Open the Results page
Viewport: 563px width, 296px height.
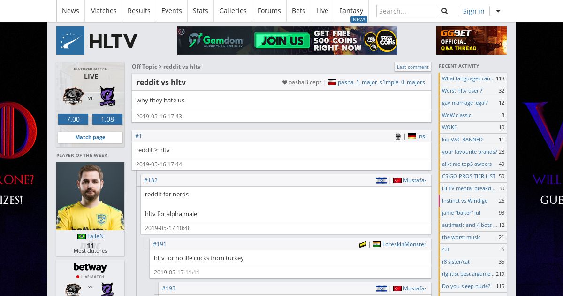(x=139, y=11)
